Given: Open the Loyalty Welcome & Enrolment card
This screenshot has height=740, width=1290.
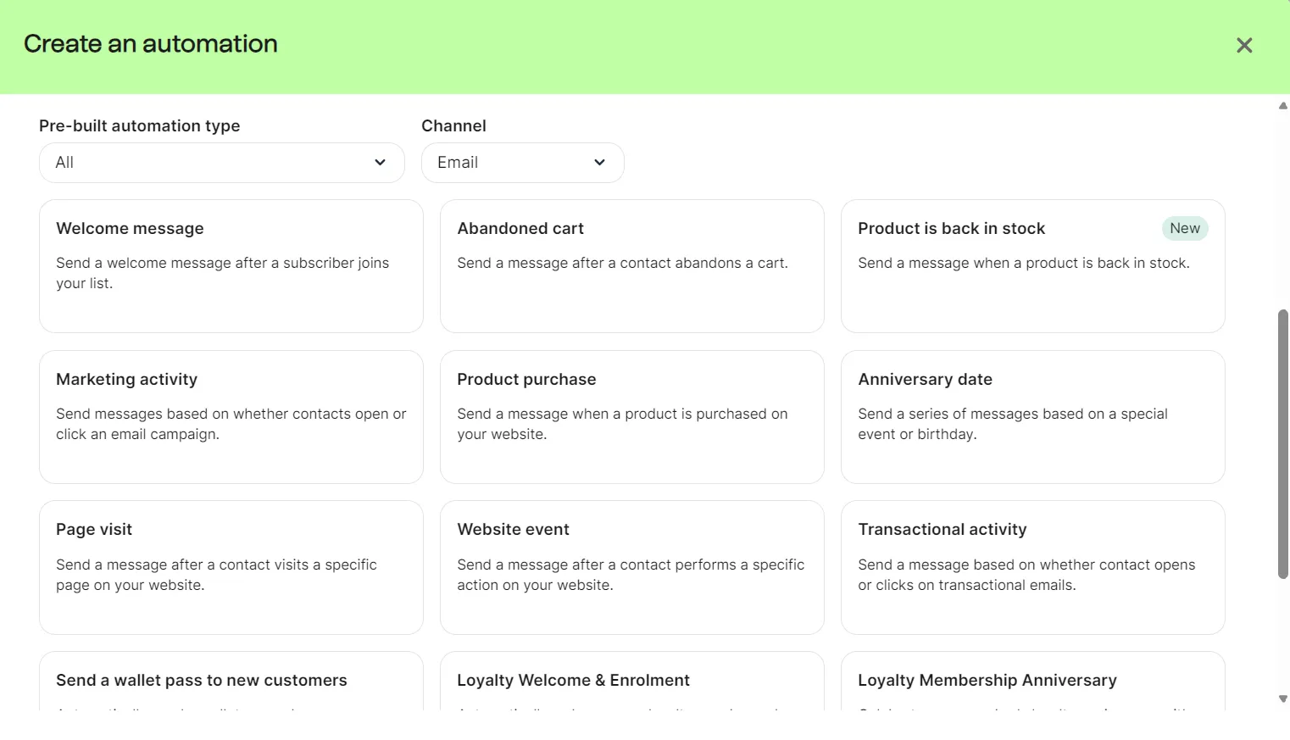Looking at the screenshot, I should pyautogui.click(x=632, y=681).
